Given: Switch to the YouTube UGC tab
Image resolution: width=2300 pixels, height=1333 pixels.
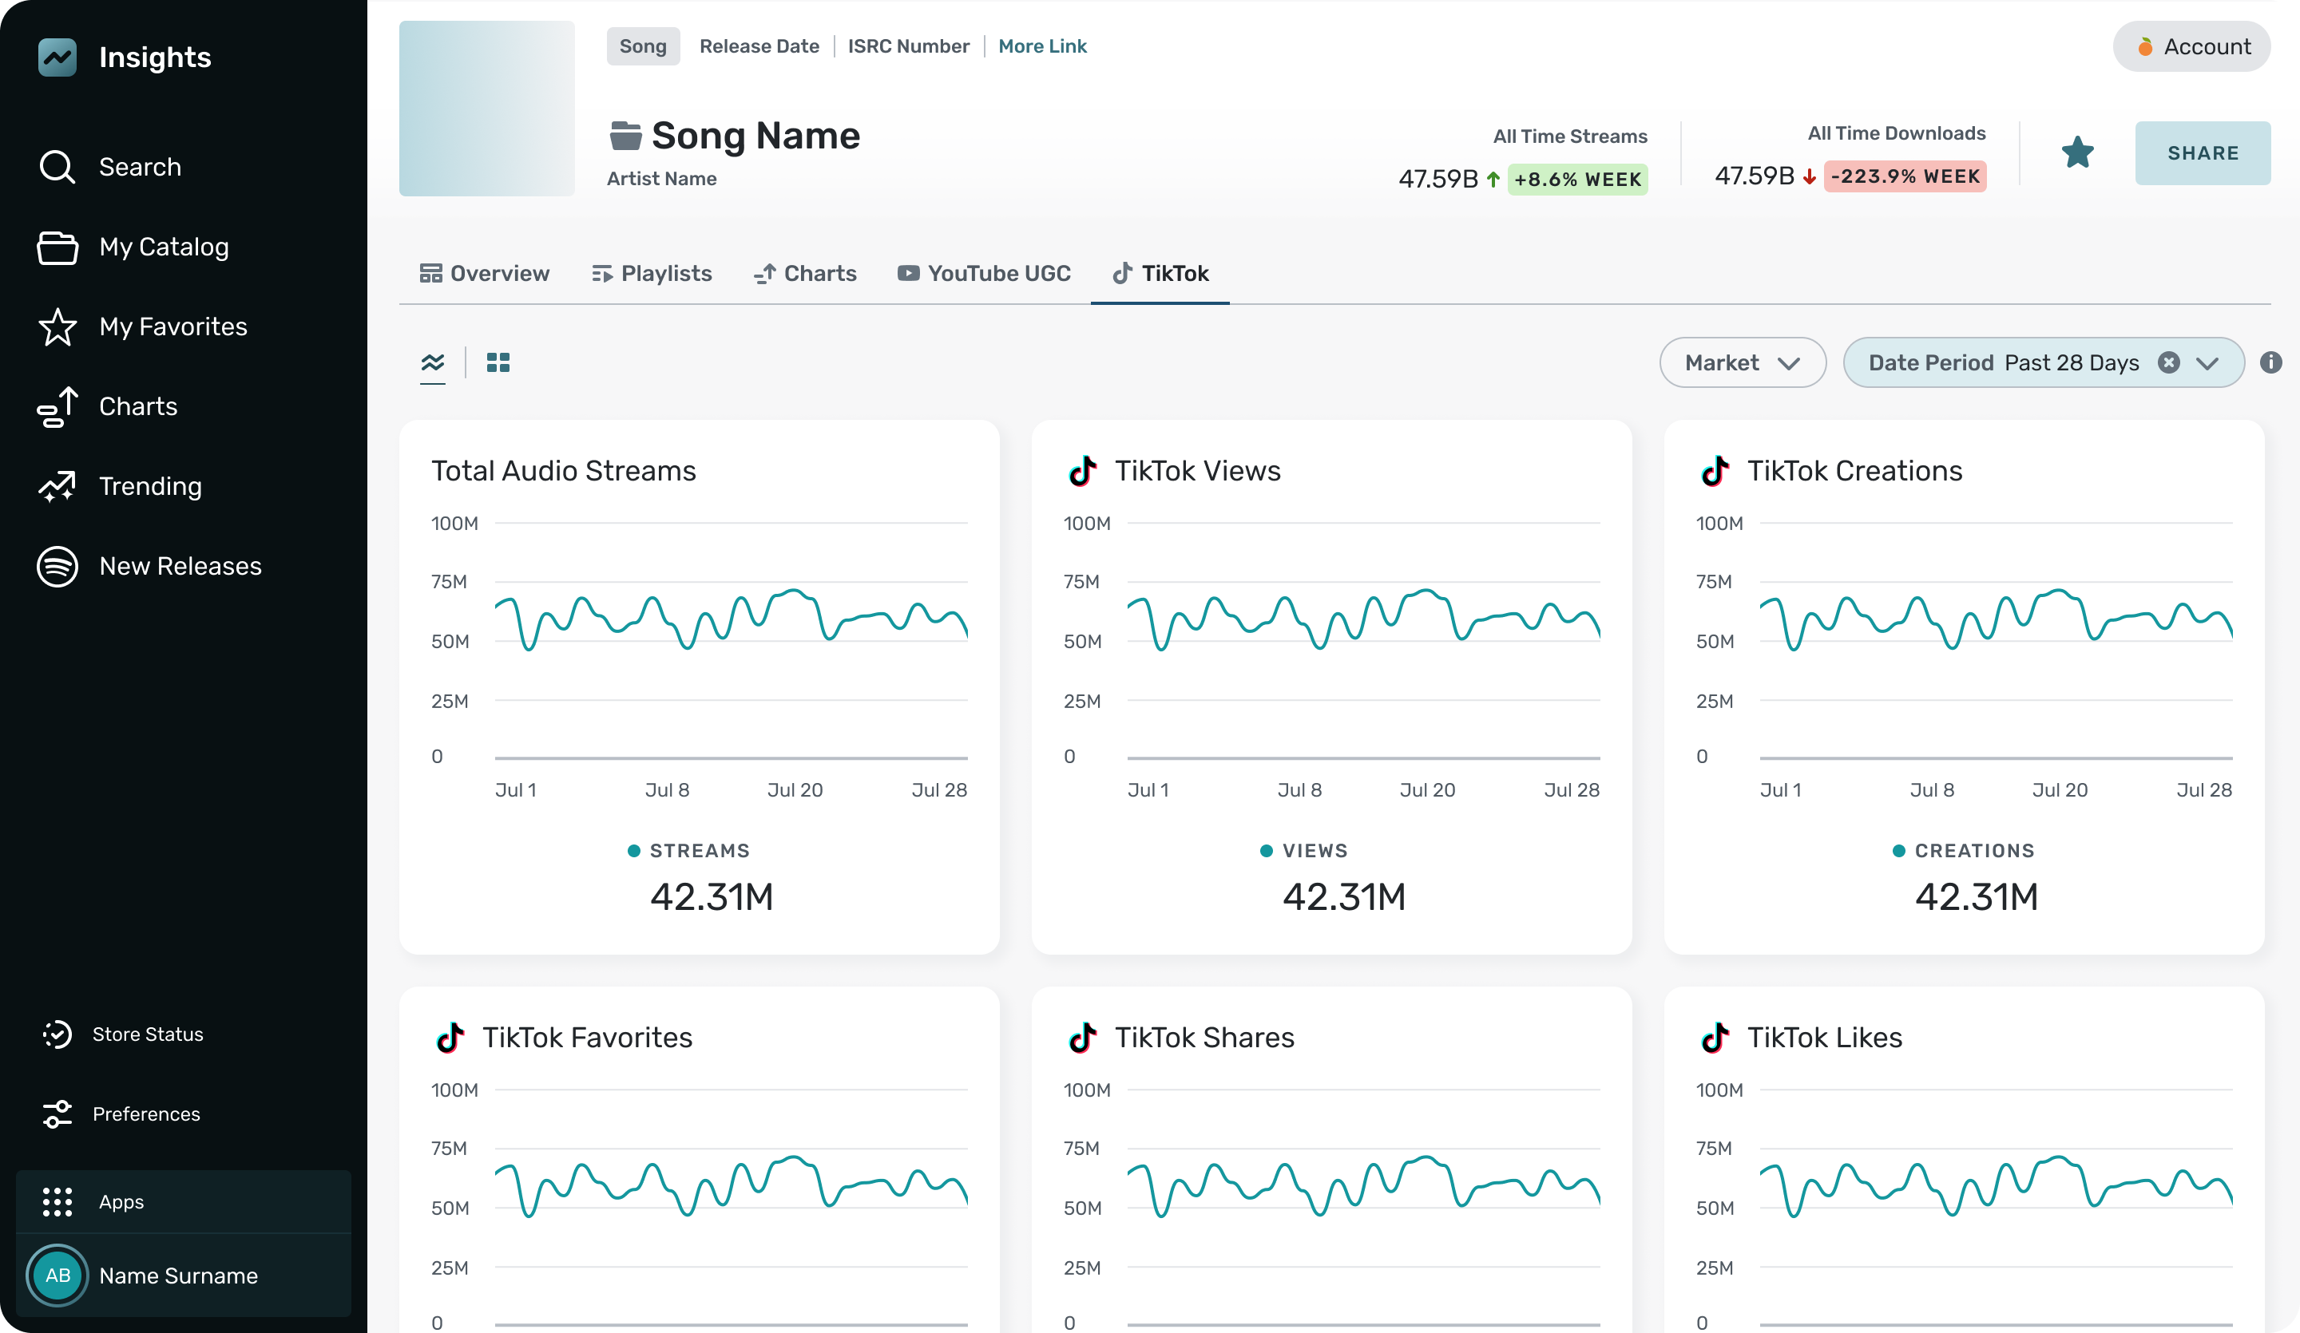Looking at the screenshot, I should point(984,274).
